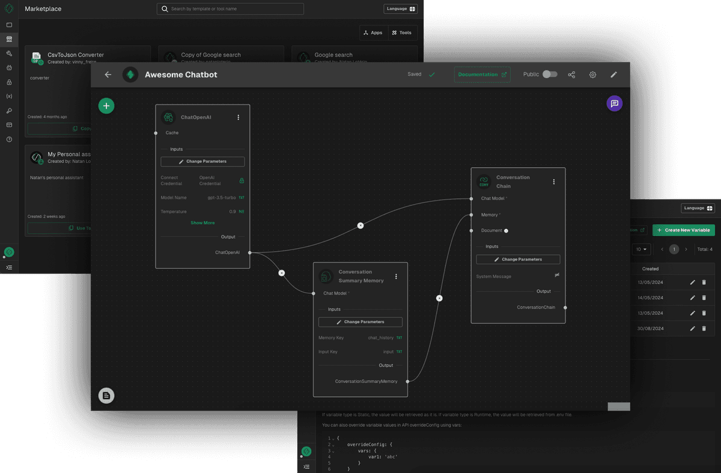The height and width of the screenshot is (473, 721).
Task: Open the Documentation link in header
Action: click(x=482, y=75)
